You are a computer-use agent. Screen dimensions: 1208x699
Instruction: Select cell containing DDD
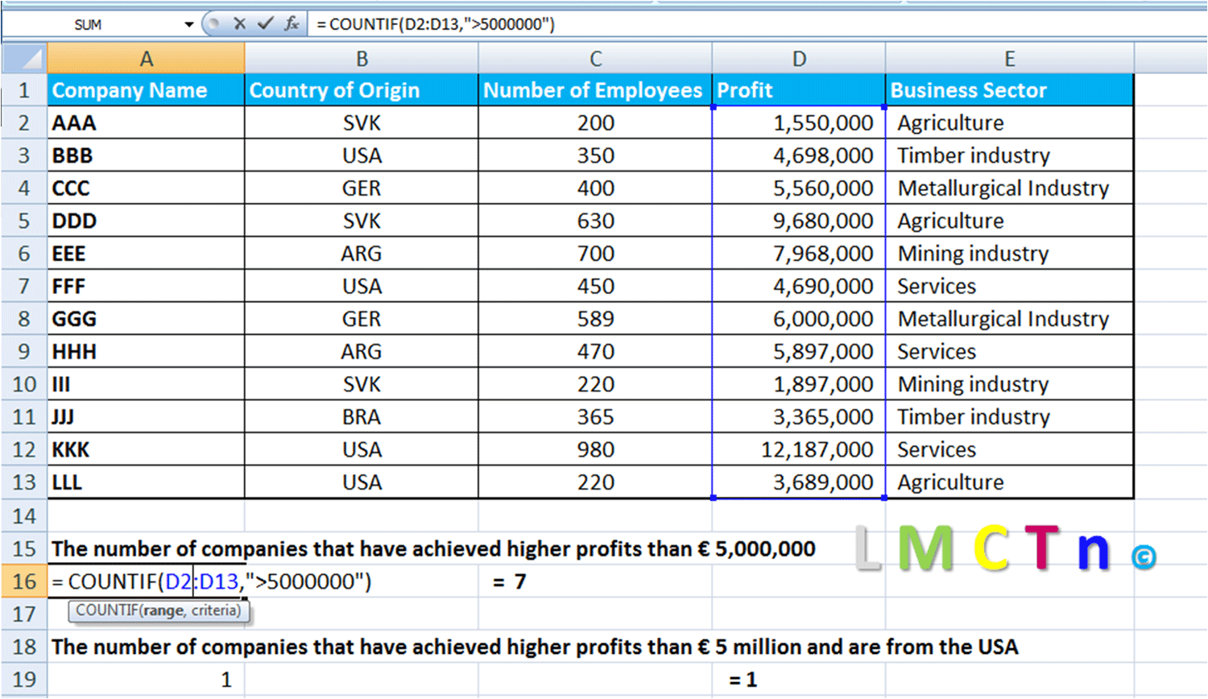146,221
